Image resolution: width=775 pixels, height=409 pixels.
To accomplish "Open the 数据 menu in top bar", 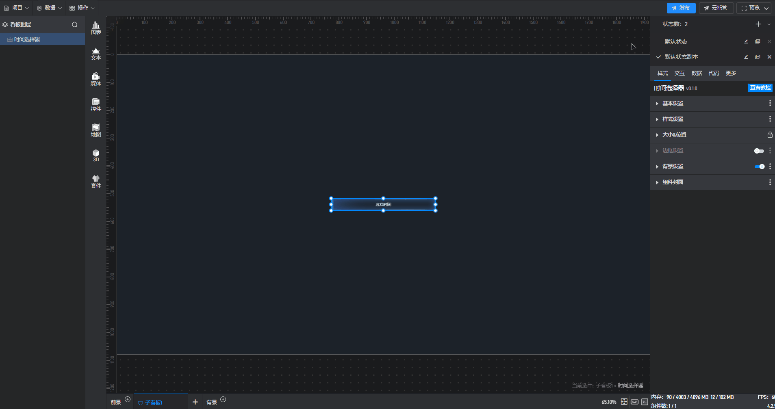I will (x=49, y=8).
